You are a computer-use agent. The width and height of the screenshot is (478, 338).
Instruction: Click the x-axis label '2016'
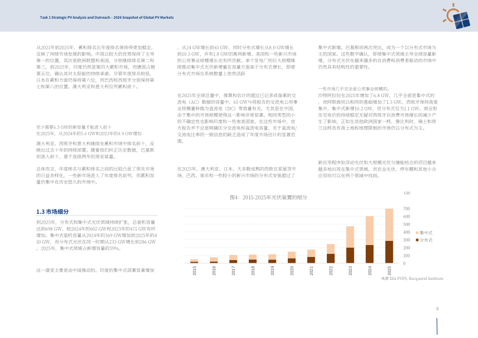coord(214,271)
